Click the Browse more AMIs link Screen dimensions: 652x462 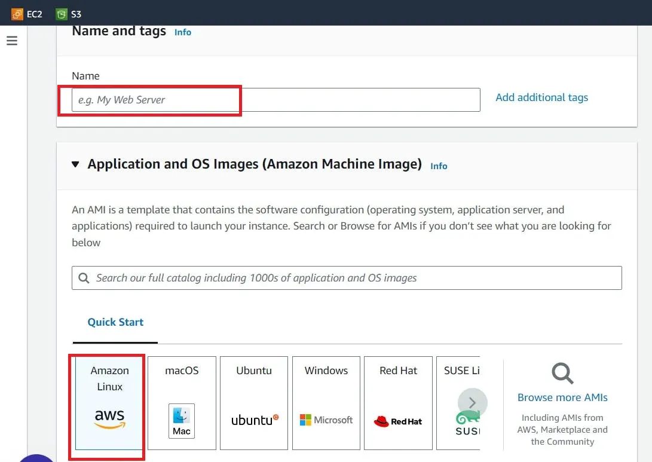click(x=562, y=397)
